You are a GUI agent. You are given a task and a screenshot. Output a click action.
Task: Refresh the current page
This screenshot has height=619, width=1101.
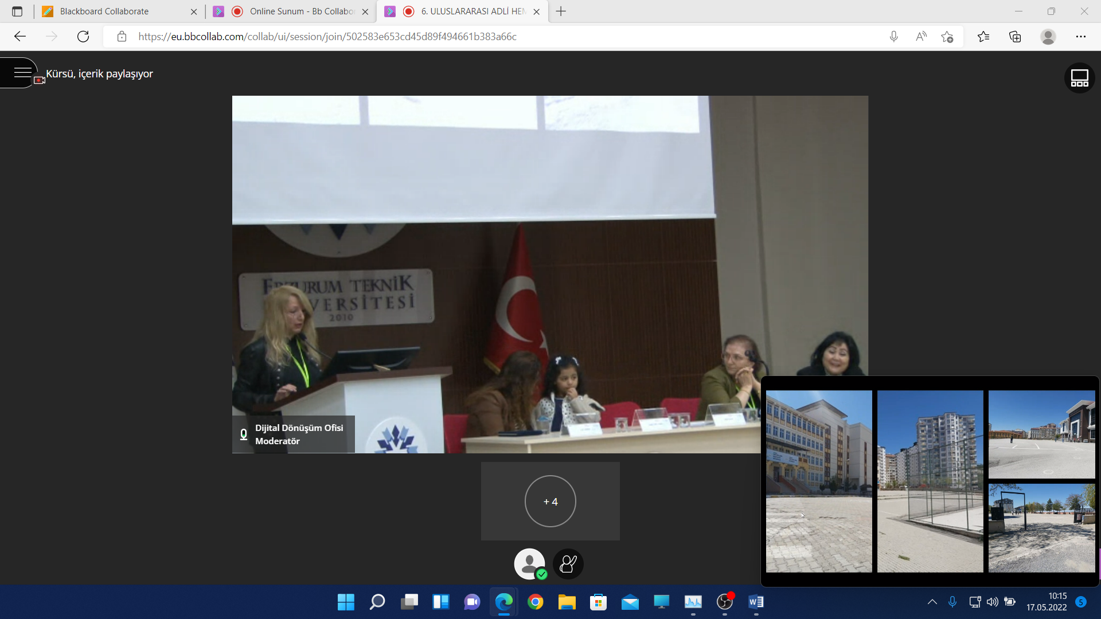(x=83, y=37)
